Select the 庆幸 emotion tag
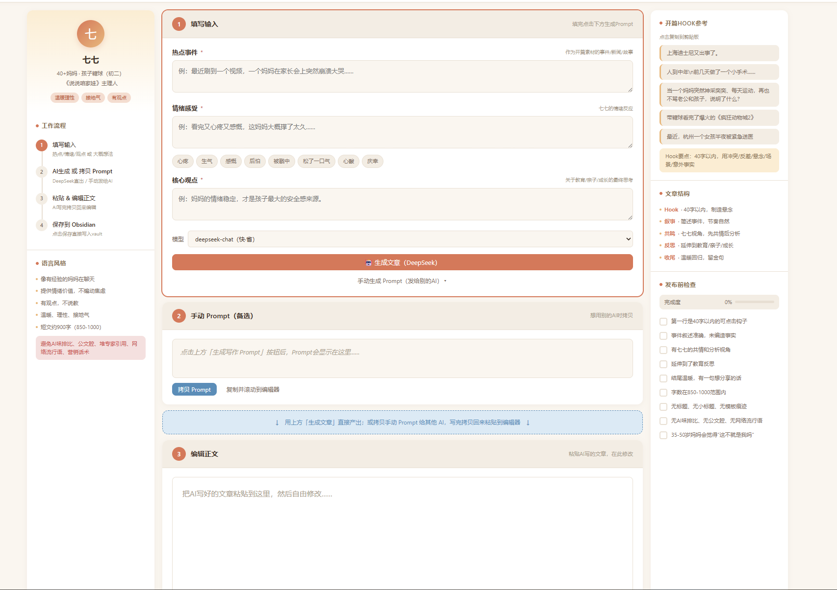 [373, 161]
